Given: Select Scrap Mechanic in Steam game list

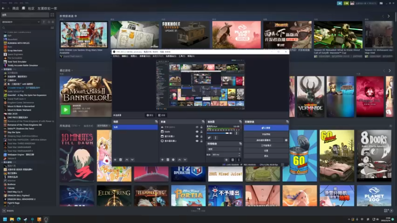Looking at the screenshot, I should (x=15, y=51).
